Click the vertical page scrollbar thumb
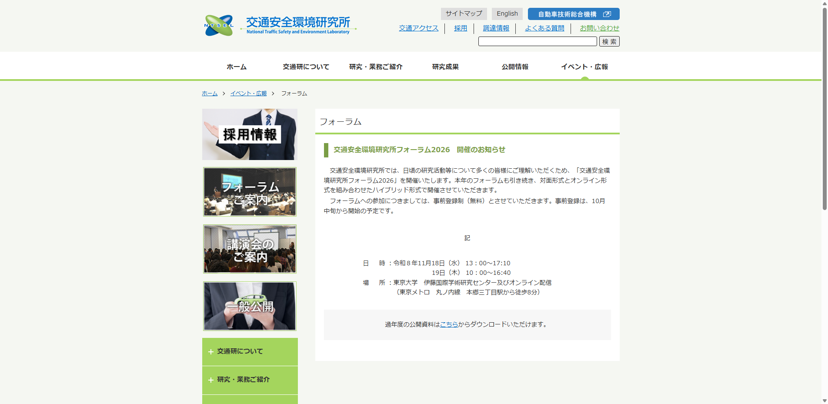Screen dimensions: 828x404 [x=824, y=109]
